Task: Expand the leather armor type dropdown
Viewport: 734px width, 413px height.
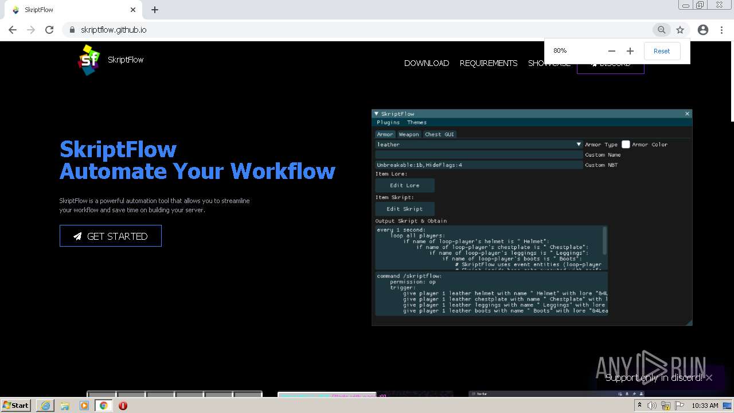Action: (479, 145)
